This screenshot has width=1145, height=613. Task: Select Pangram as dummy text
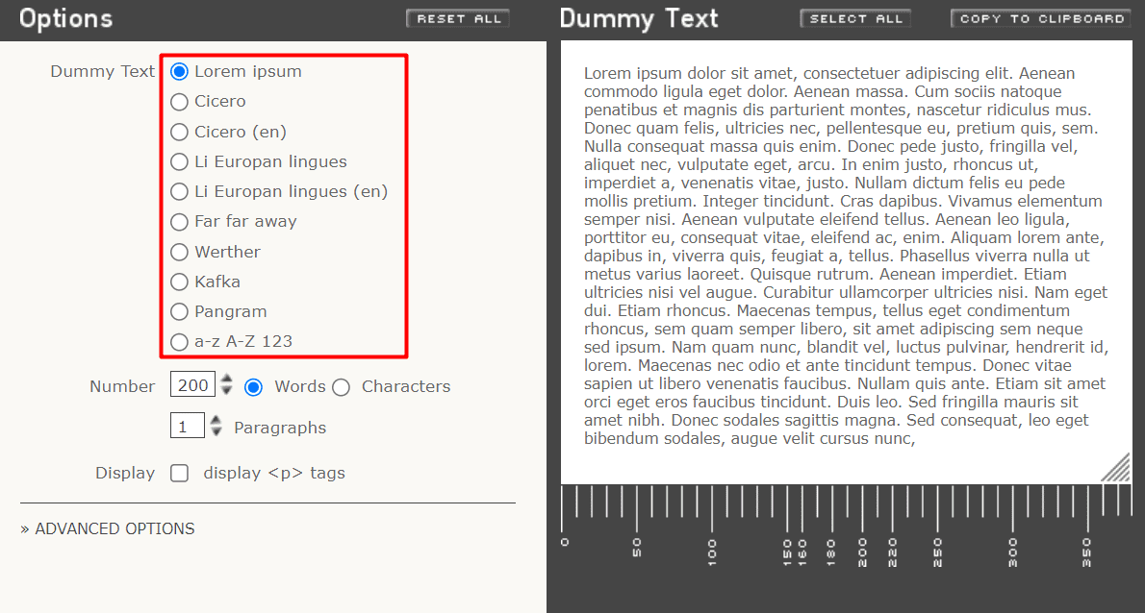tap(179, 312)
